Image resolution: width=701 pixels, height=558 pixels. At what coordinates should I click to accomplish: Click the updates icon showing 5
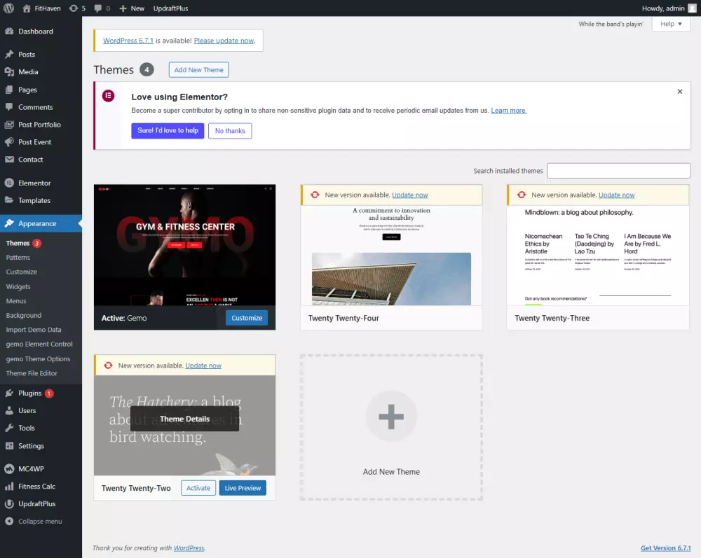click(x=74, y=8)
